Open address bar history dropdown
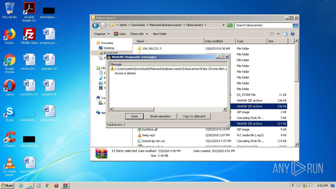Screen dimensions: 336x189 coord(223,25)
